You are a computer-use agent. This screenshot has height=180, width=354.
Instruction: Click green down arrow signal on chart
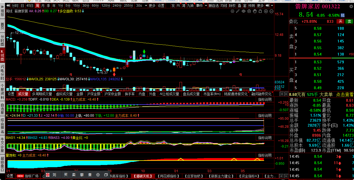coord(144,52)
